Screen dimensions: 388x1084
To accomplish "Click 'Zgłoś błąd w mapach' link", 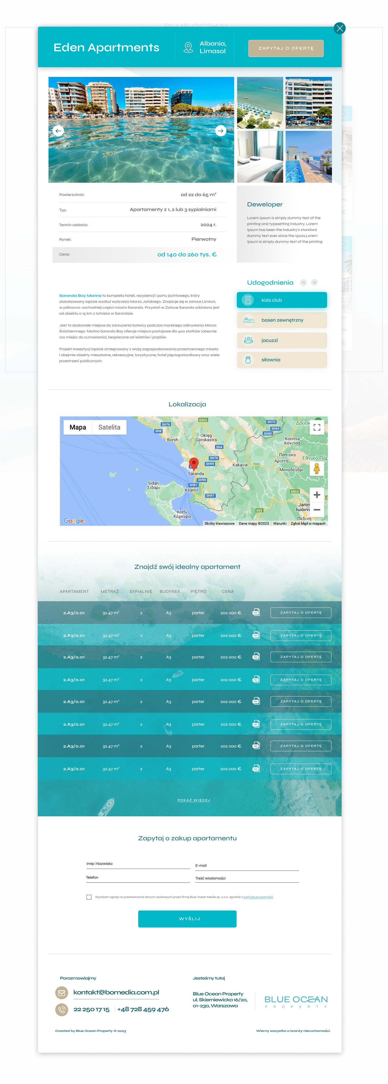I will pyautogui.click(x=308, y=524).
